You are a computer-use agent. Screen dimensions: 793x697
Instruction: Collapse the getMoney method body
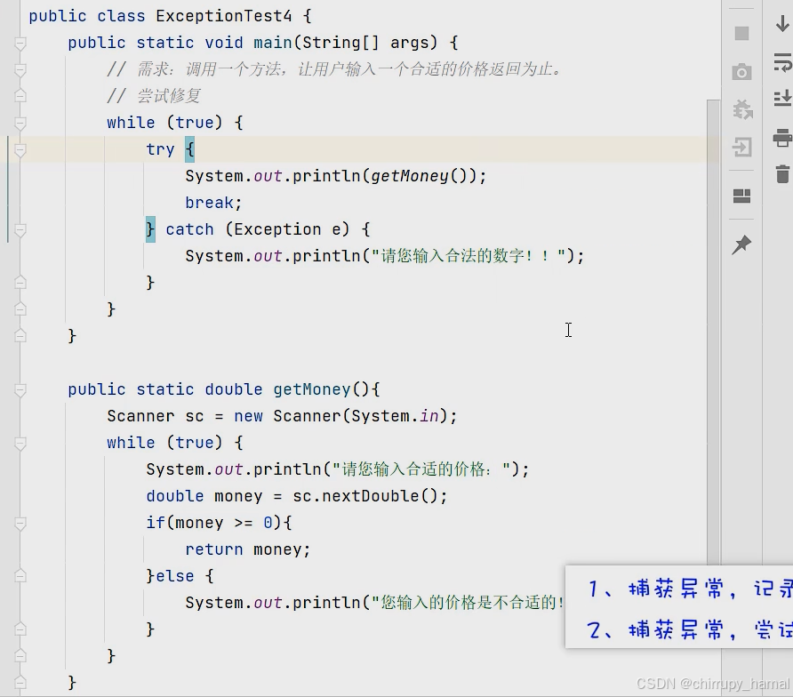20,389
